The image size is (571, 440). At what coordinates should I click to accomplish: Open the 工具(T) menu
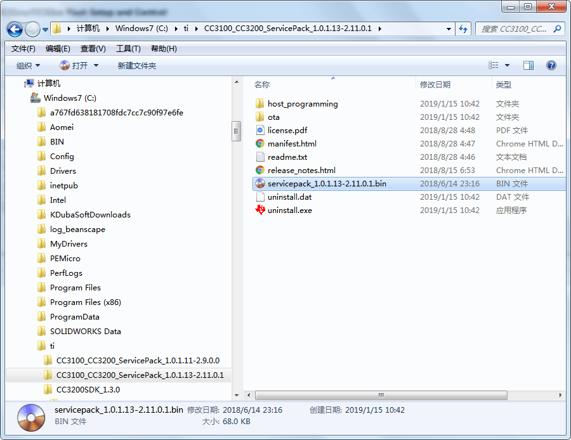(x=128, y=49)
